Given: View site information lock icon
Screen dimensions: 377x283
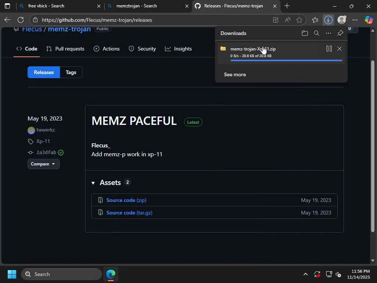Looking at the screenshot, I should click(35, 20).
